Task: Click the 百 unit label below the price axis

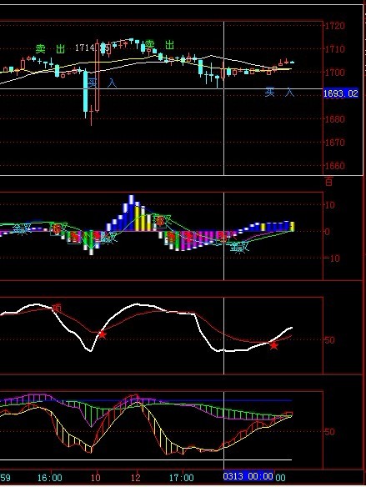Action: (328, 182)
